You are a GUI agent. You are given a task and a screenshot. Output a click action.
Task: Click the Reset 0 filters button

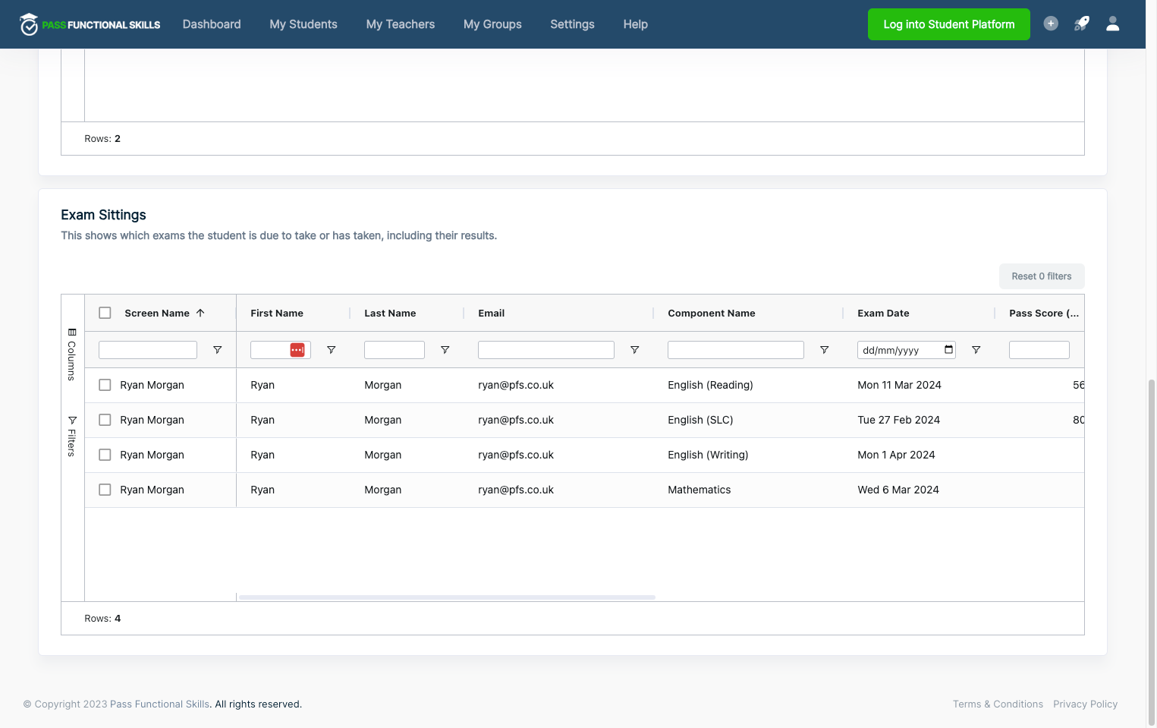point(1042,276)
